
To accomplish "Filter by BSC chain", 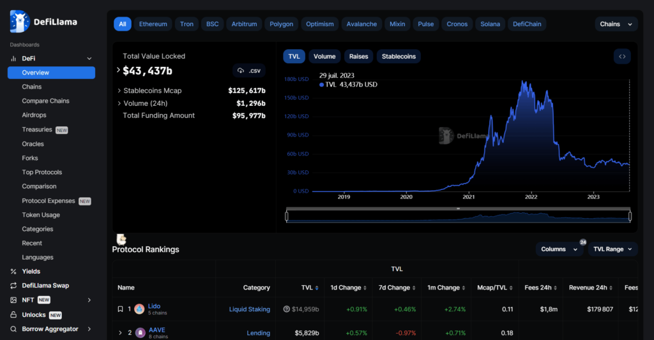I will click(212, 24).
